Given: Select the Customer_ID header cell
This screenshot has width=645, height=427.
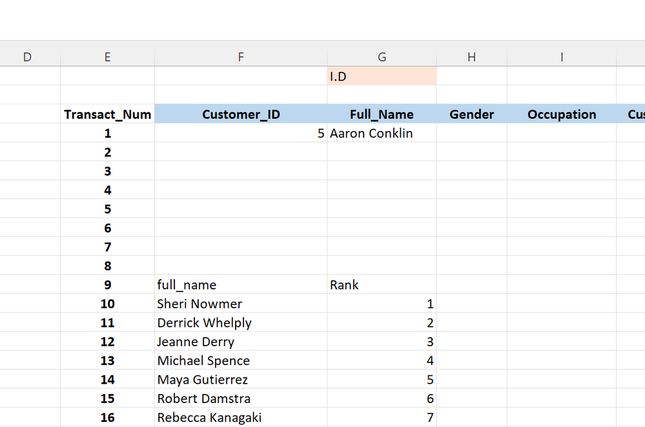Looking at the screenshot, I should point(240,114).
